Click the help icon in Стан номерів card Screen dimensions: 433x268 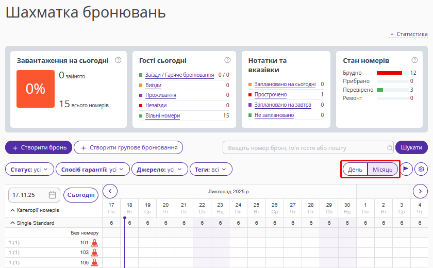point(414,60)
